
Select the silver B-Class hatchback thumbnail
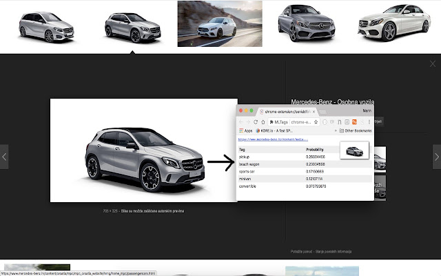46,27
